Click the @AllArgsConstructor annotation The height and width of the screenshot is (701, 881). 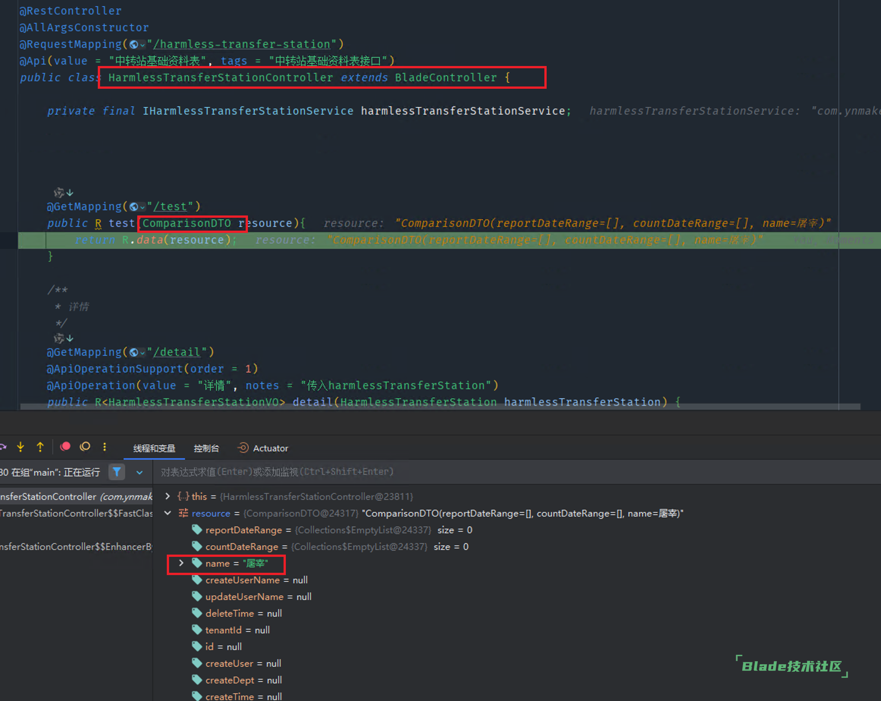pos(84,27)
